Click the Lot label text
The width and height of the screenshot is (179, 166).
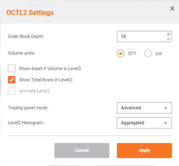[x=159, y=54]
